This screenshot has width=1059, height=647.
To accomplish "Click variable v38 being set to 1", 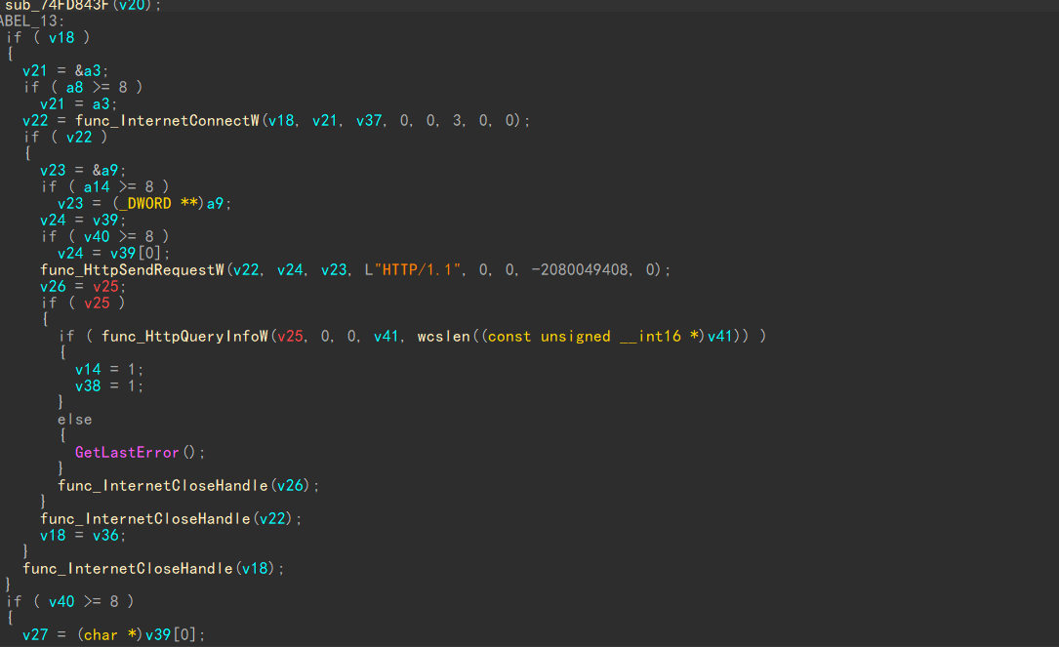I will click(x=88, y=385).
